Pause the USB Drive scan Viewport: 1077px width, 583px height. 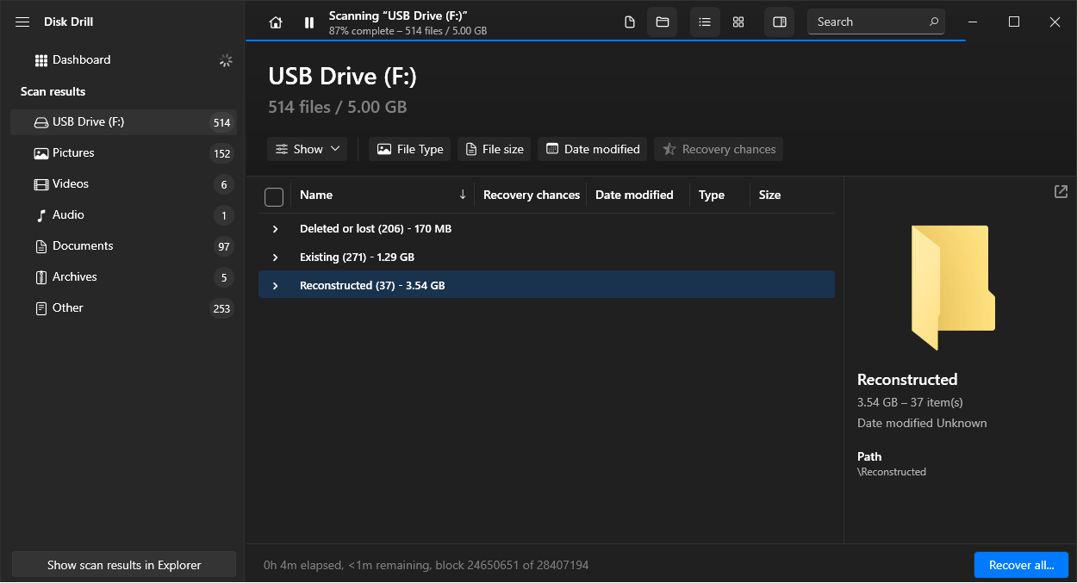[x=309, y=22]
